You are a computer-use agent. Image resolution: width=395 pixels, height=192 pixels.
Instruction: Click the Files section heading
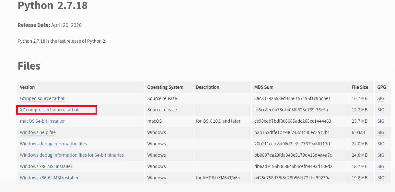coord(29,66)
